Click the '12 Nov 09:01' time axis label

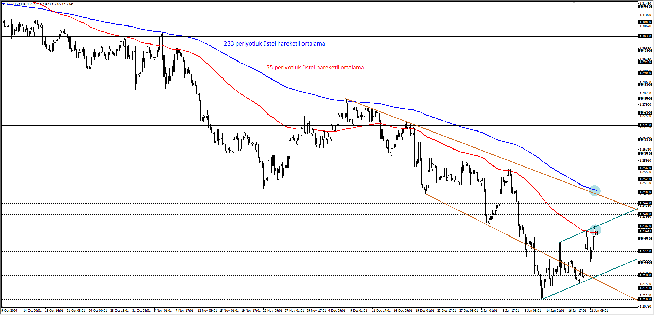[x=206, y=311]
